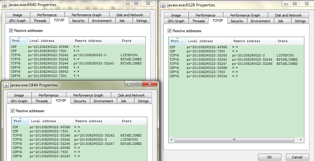
Task: Click Cancel button in javaw.exe:6328 window
Action: coord(297,157)
